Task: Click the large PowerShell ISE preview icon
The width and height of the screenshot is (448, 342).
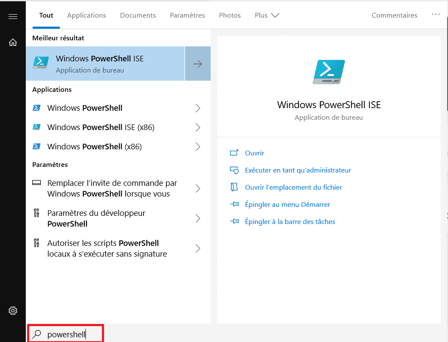Action: pos(329,72)
